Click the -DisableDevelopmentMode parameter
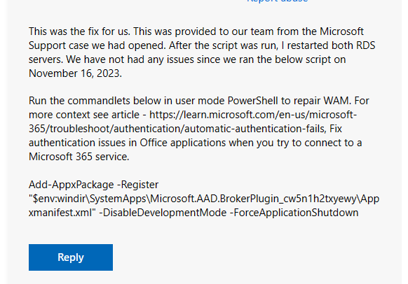 [x=163, y=213]
